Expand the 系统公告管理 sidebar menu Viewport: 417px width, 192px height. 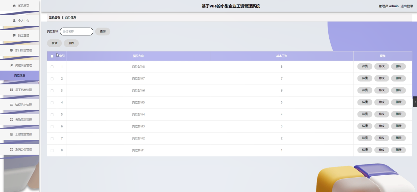[23, 150]
